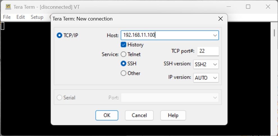
Task: Close the Tera Term main window
Action: tap(268, 7)
